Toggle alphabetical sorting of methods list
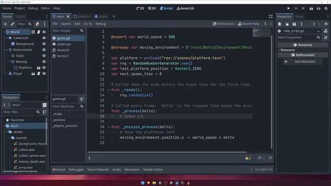The image size is (331, 186). (x=82, y=99)
